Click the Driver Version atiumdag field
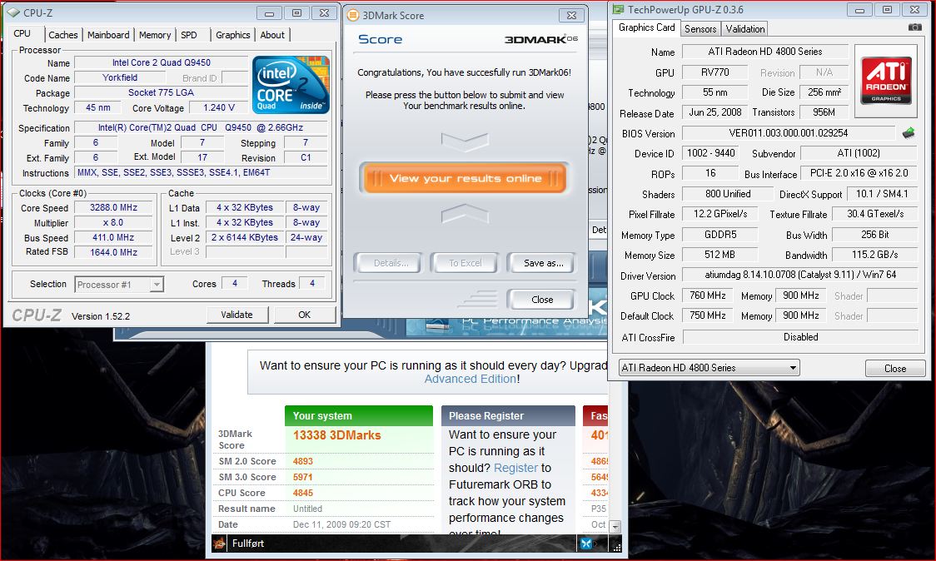The height and width of the screenshot is (561, 936). tap(800, 275)
